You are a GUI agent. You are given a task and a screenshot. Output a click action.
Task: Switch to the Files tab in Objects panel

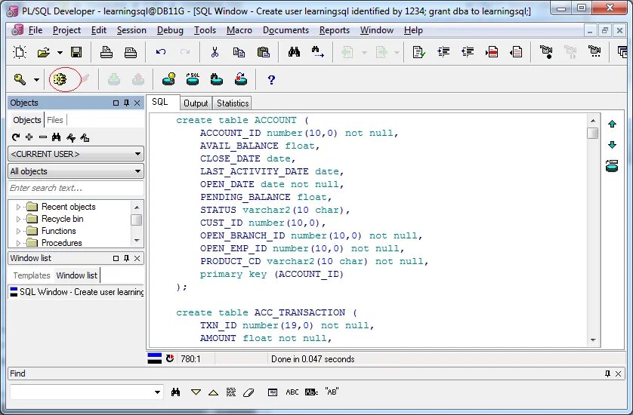pos(55,120)
